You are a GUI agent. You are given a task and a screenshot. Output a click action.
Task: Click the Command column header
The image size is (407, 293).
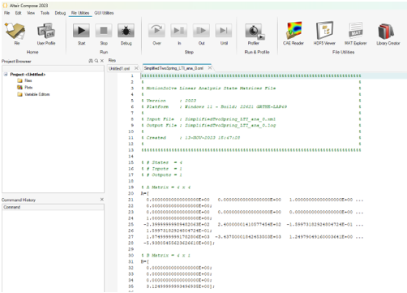[x=53, y=207]
